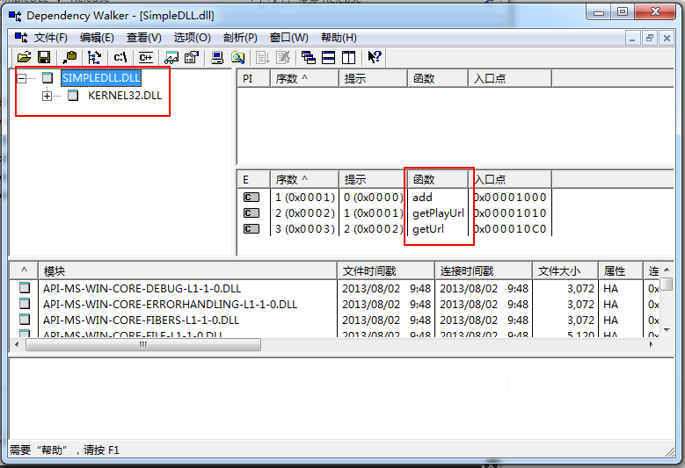Open the 帮助(H) menu
Image resolution: width=685 pixels, height=468 pixels.
click(x=339, y=38)
